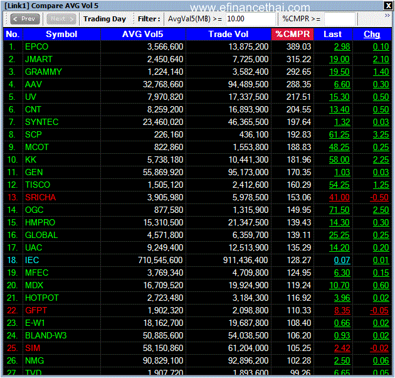Select the MFEC symbol
This screenshot has height=378, width=395.
click(36, 273)
